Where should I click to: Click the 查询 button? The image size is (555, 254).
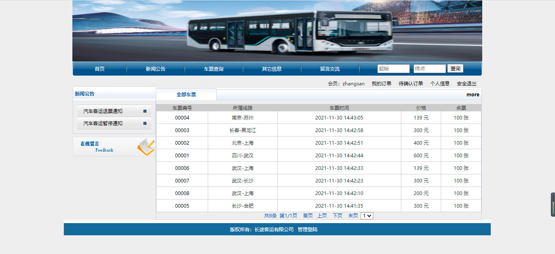[x=455, y=69]
